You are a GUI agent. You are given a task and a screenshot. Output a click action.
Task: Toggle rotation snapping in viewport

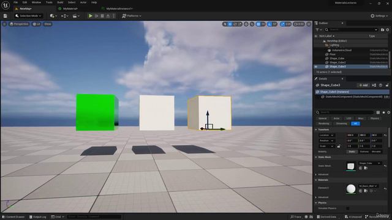269,24
